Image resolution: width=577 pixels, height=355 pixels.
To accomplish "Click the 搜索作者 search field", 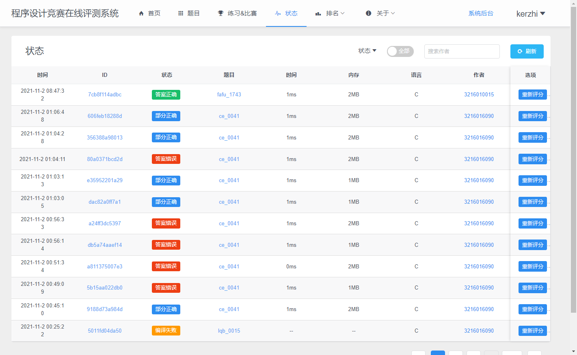I will pyautogui.click(x=462, y=51).
